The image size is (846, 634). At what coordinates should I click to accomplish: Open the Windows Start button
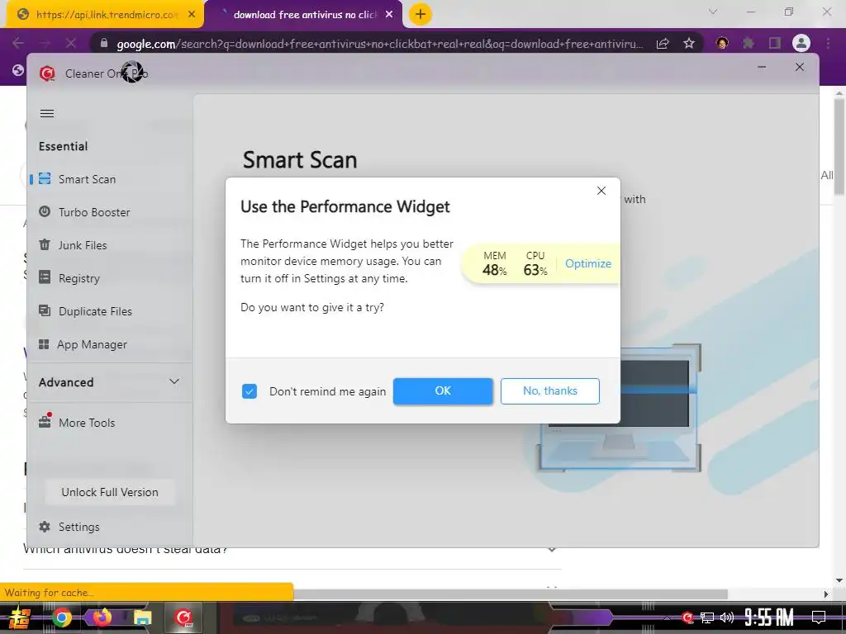[x=20, y=617]
